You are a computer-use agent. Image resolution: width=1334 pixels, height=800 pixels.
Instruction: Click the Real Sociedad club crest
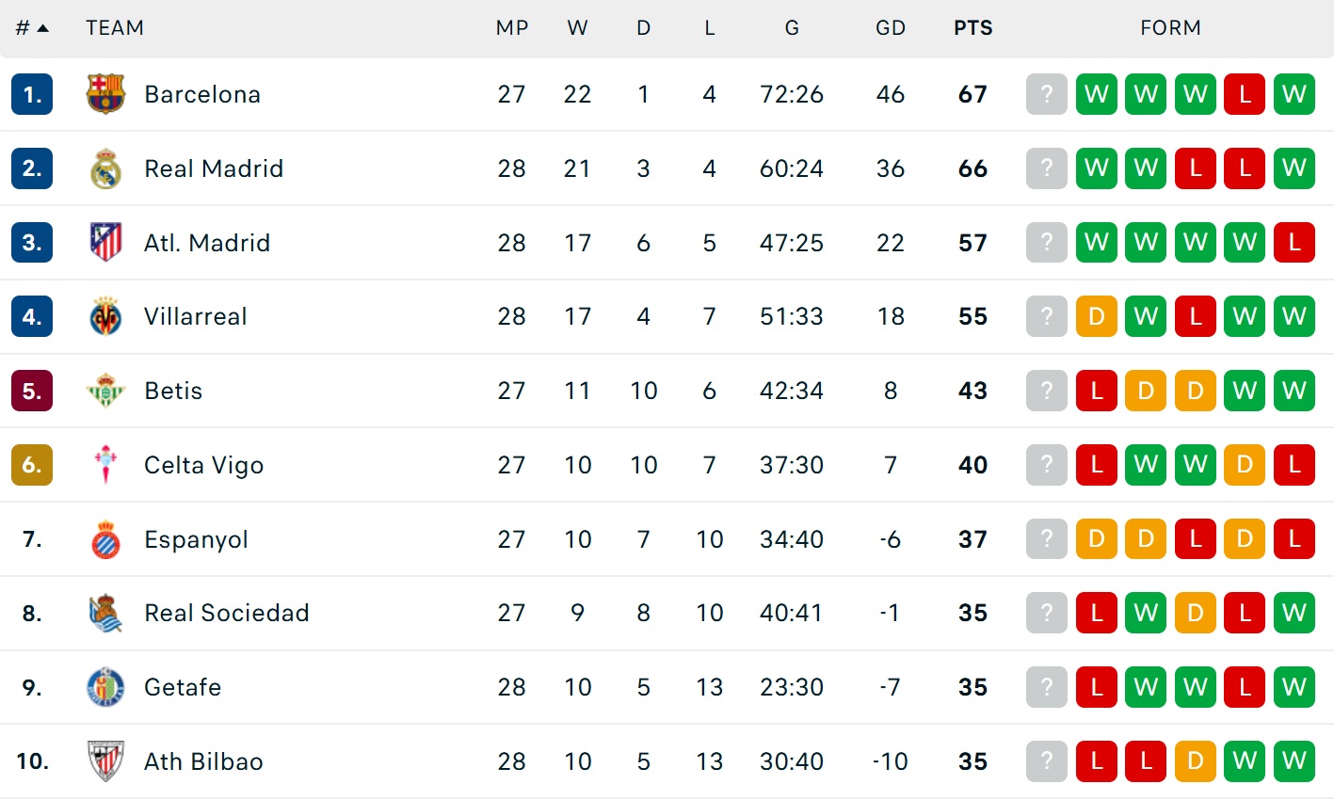coord(105,614)
